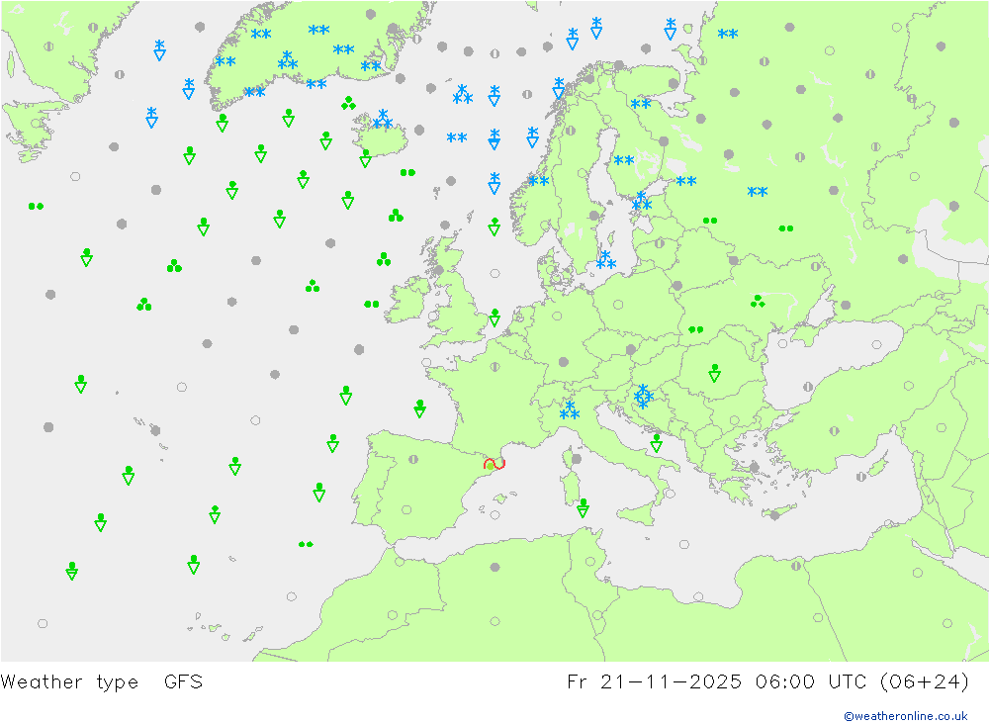Image resolution: width=989 pixels, height=725 pixels.
Task: Open the weatheronline.co.uk copyright link
Action: point(906,716)
